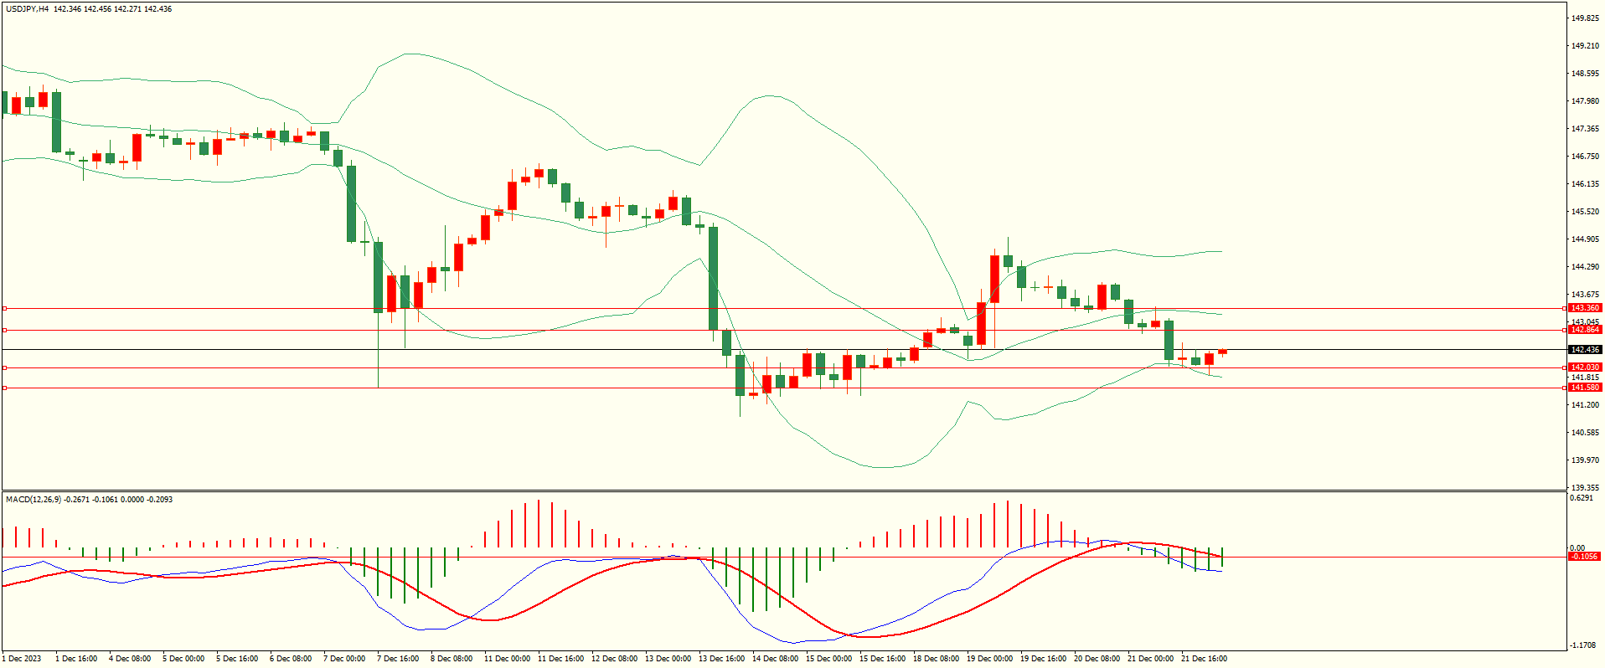Click the red 141.580 price tag

coord(1585,388)
